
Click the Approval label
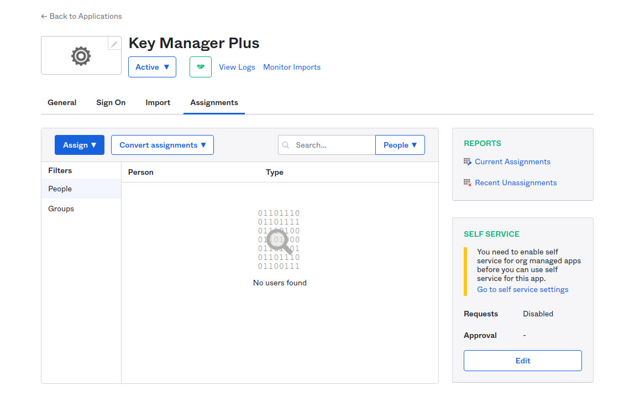click(480, 335)
